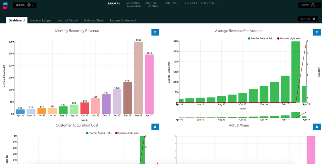Click the globe icon next to Global
The width and height of the screenshot is (322, 164).
point(29,5)
